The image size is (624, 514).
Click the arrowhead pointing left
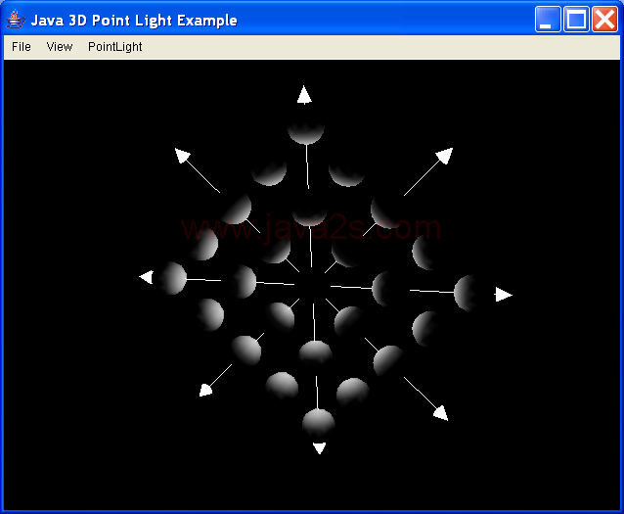[147, 276]
